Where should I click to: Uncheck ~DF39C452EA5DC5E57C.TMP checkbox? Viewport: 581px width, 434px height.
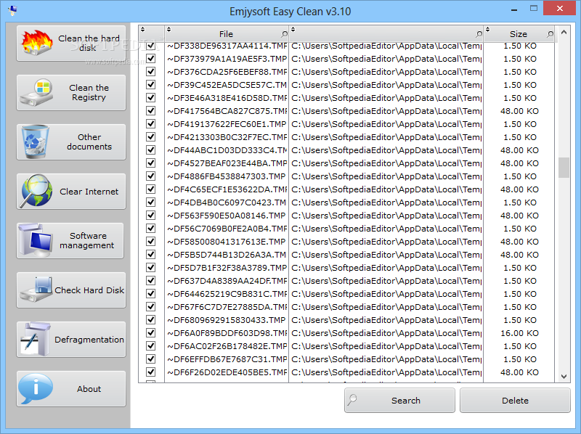(x=151, y=84)
